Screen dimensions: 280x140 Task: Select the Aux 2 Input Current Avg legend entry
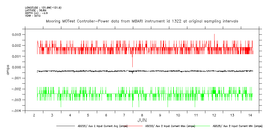[x=102, y=126]
